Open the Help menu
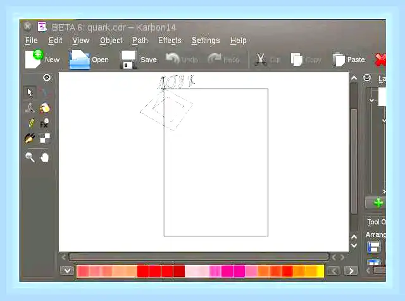 [x=238, y=41]
